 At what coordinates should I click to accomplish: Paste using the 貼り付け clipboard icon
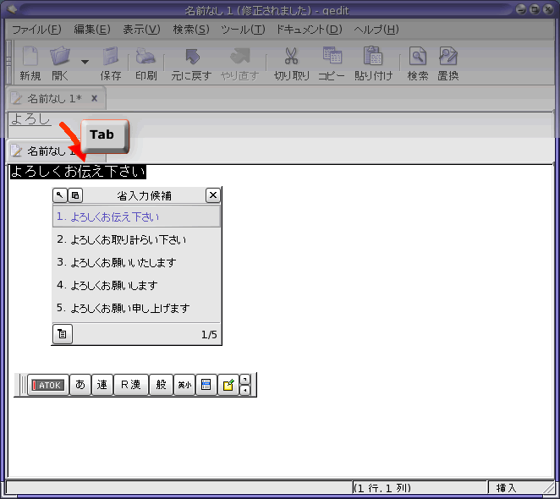pyautogui.click(x=373, y=56)
